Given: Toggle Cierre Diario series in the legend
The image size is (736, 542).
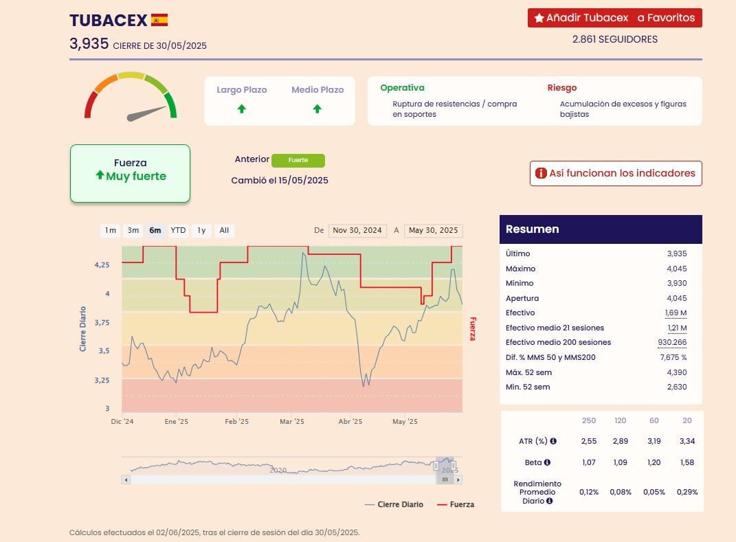Looking at the screenshot, I should point(394,504).
